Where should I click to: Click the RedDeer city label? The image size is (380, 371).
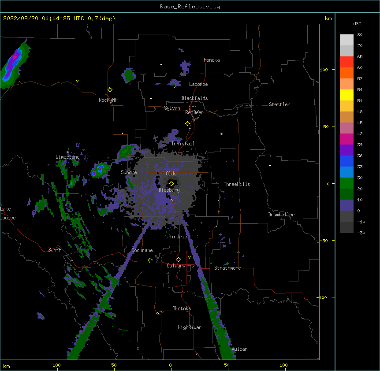tap(194, 112)
